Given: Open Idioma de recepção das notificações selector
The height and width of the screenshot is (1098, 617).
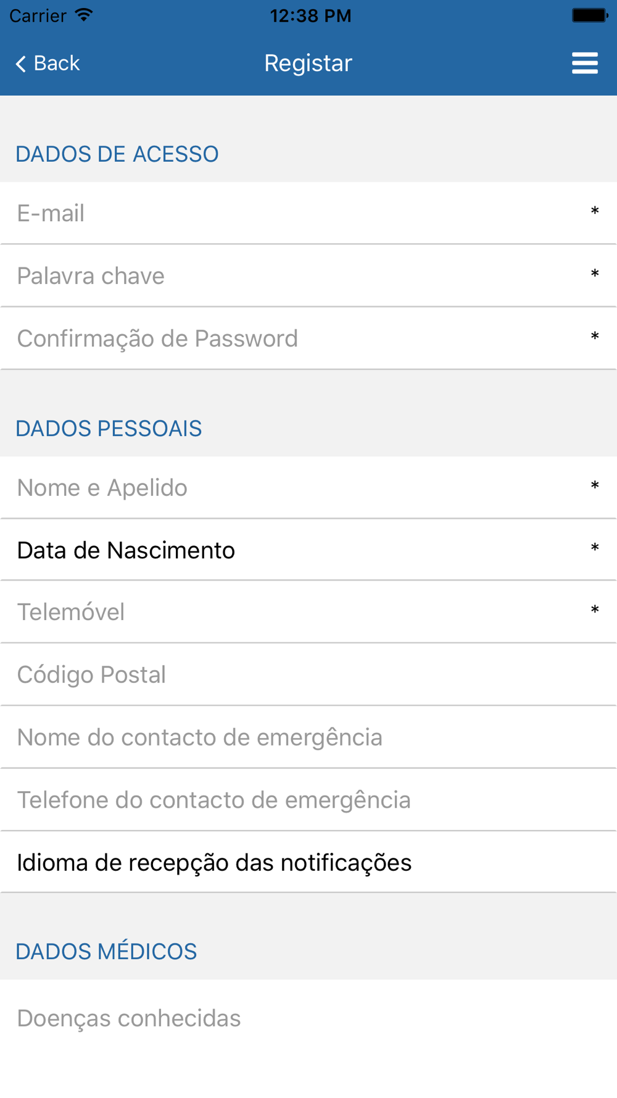Looking at the screenshot, I should (308, 862).
